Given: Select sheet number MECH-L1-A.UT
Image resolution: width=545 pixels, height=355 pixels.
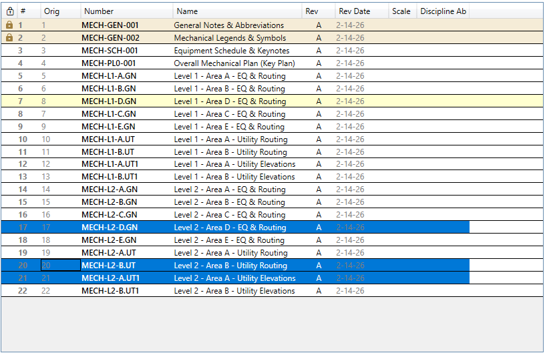Looking at the screenshot, I should [108, 139].
